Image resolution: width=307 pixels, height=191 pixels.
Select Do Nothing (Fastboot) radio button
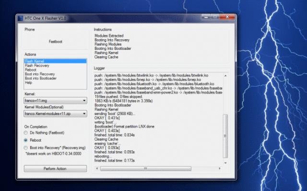pos(25,133)
